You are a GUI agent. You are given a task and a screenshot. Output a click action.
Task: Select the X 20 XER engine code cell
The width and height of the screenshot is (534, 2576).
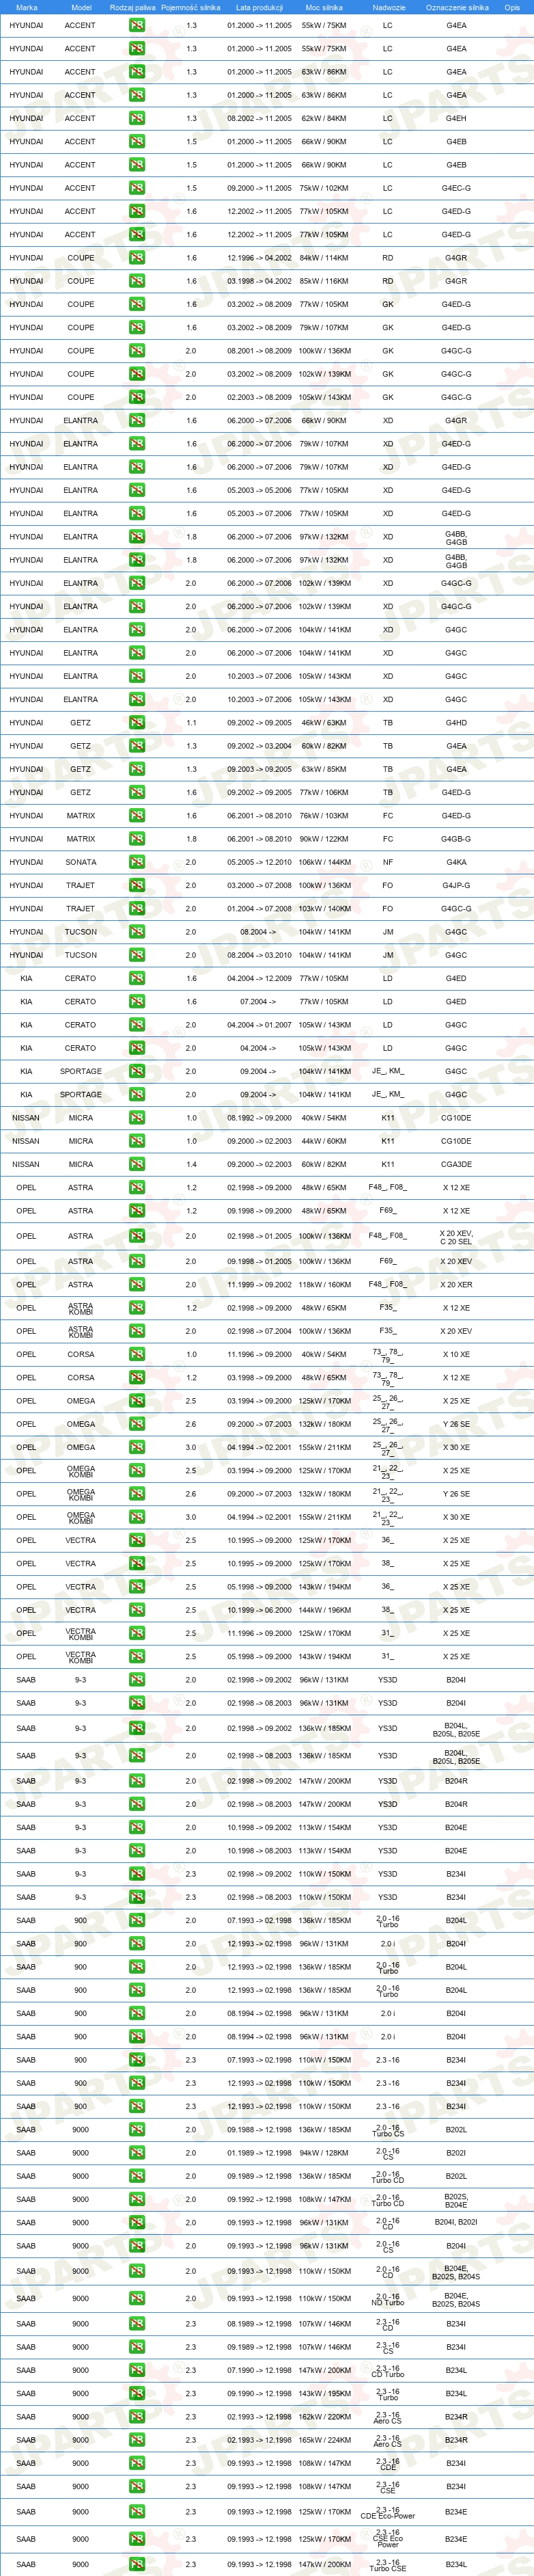click(456, 1285)
